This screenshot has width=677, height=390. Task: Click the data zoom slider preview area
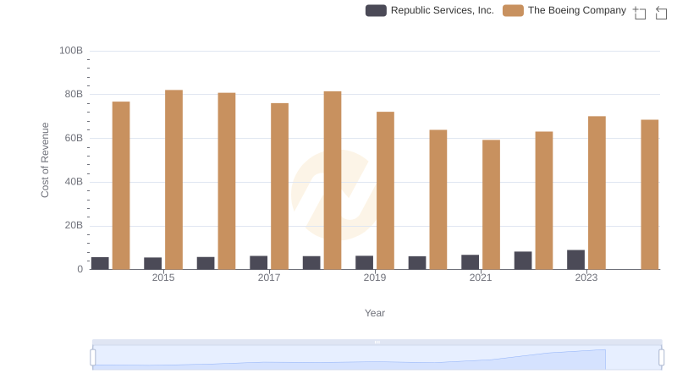point(377,358)
